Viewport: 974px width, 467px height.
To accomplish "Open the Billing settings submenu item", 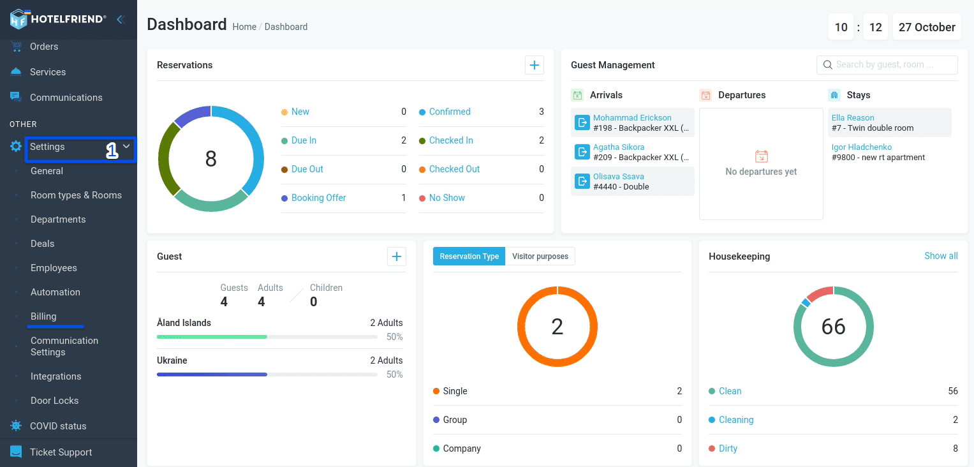I will click(43, 316).
